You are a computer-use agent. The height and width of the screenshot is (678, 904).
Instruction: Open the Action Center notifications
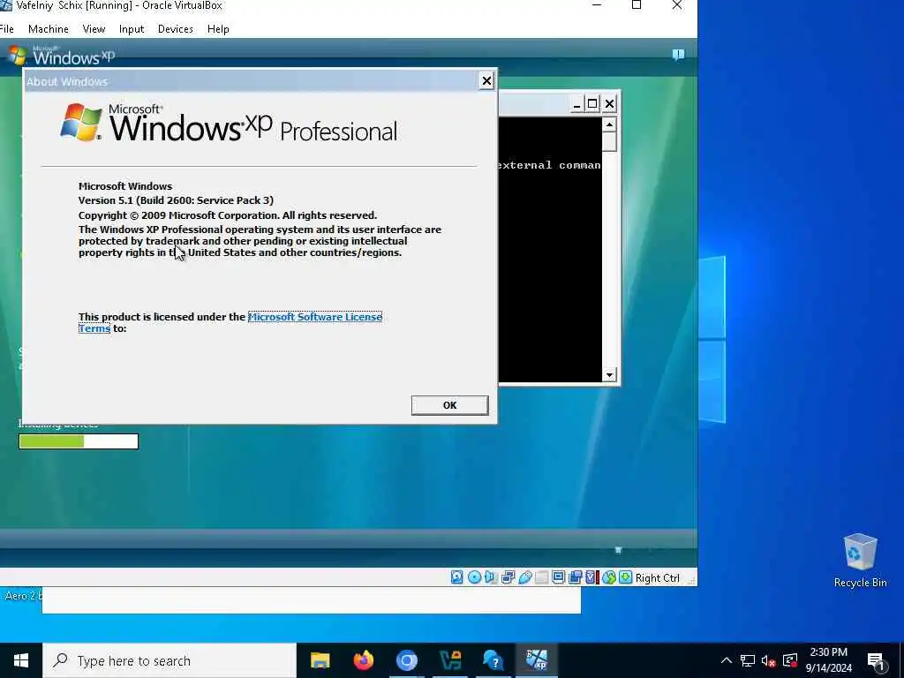coord(877,661)
